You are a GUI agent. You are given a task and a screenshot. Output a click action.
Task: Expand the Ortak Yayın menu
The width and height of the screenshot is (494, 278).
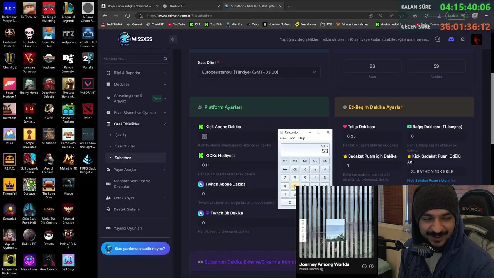pyautogui.click(x=135, y=198)
